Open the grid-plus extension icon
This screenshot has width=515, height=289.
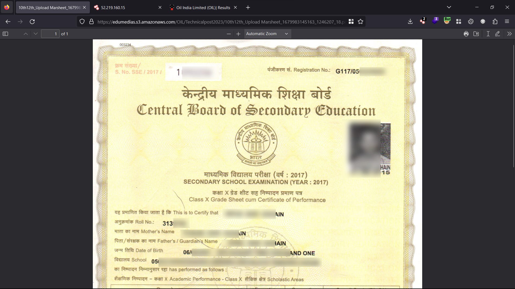459,22
